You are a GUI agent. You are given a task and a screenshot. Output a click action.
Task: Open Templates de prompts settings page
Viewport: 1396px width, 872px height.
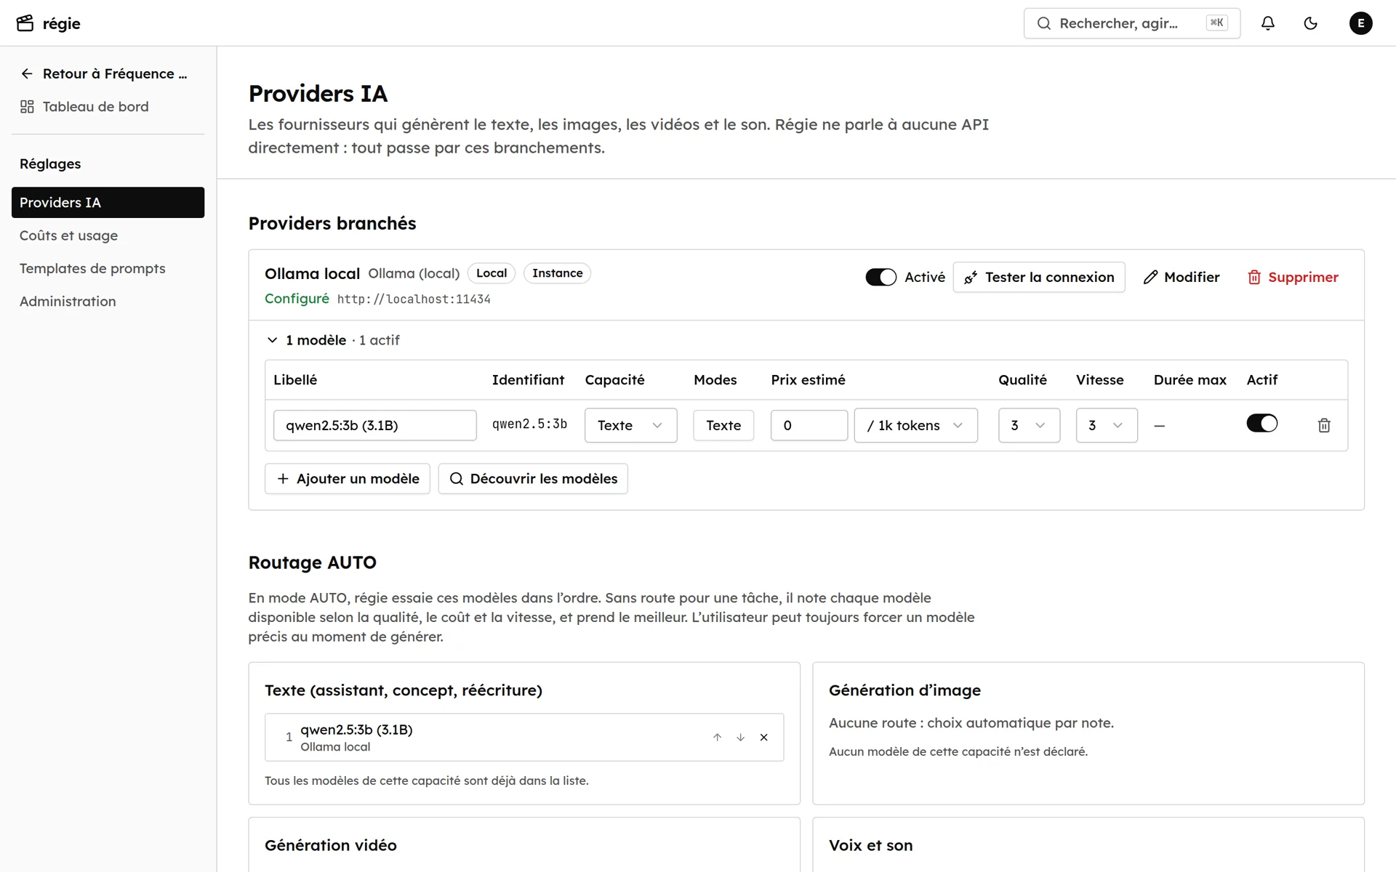(x=92, y=268)
